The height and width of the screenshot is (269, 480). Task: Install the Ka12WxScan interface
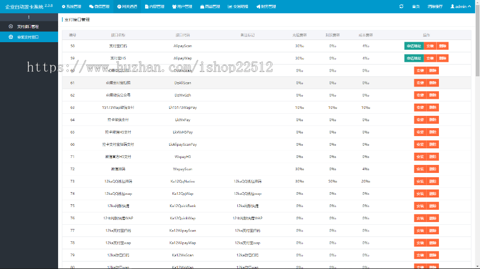point(420,255)
